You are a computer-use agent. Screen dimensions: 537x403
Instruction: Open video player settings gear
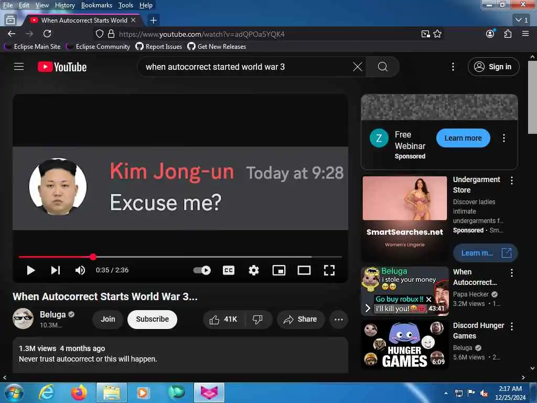[254, 270]
